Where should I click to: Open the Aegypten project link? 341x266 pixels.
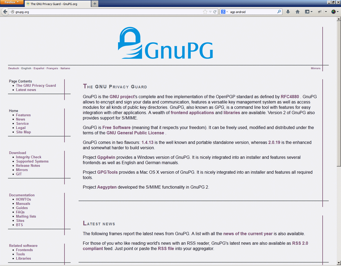(107, 187)
